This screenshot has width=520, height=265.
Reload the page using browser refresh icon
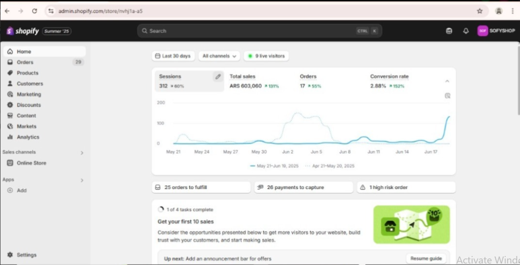pyautogui.click(x=34, y=10)
